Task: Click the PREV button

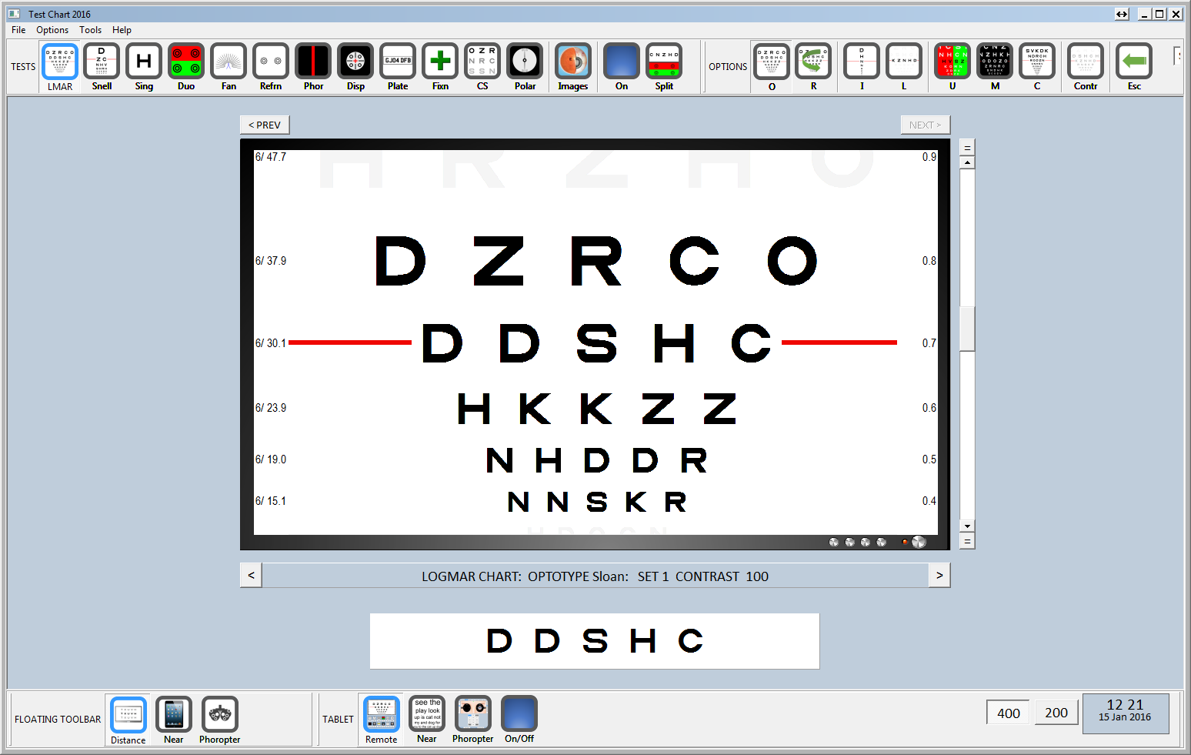Action: (265, 125)
